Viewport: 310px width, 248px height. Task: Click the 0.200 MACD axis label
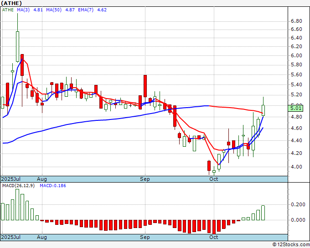[x=298, y=204]
